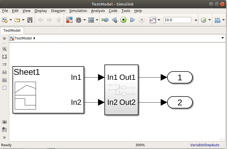Open the Model Explorer icon
227x149 pixels.
coord(91,20)
